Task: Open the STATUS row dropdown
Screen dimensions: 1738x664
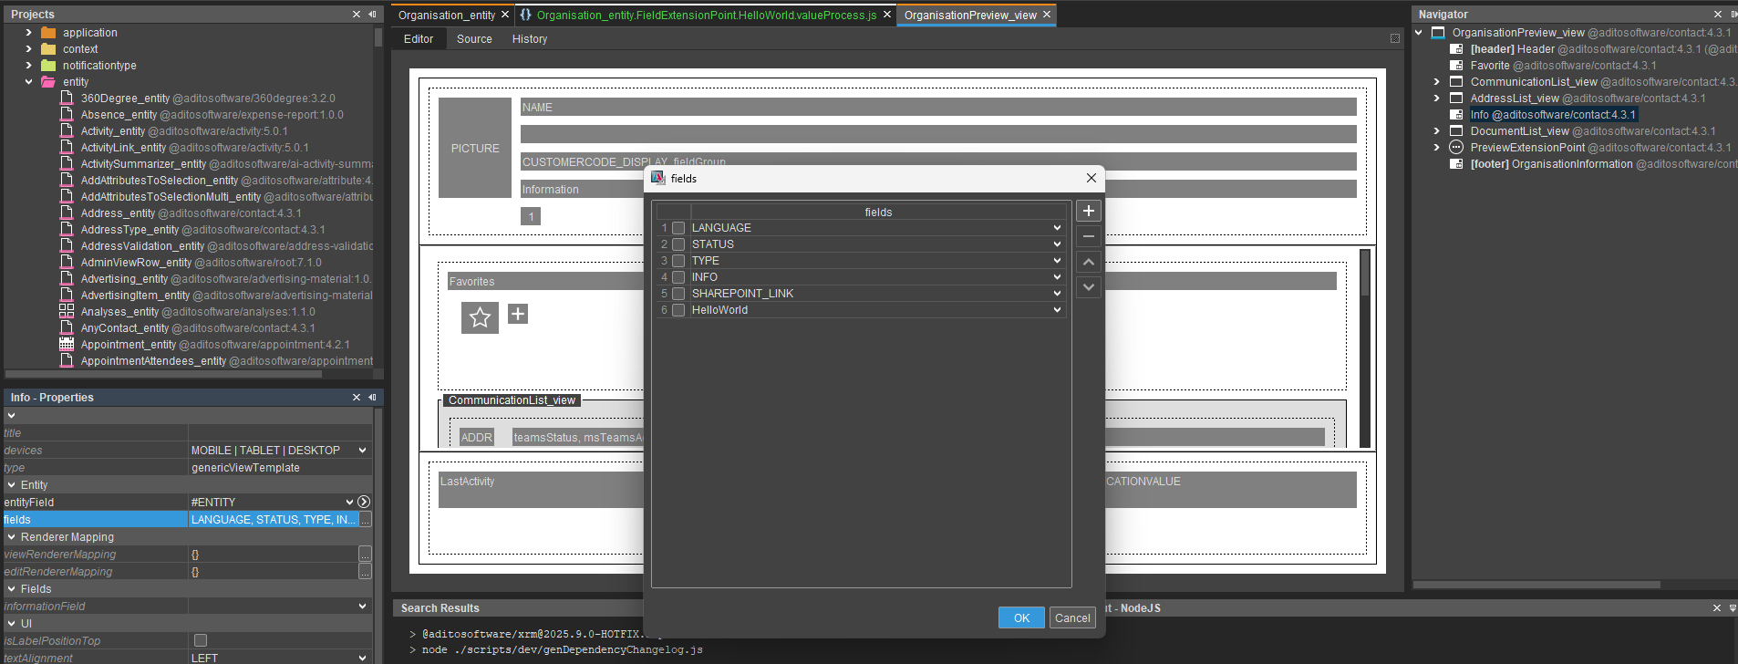Action: pos(1057,244)
